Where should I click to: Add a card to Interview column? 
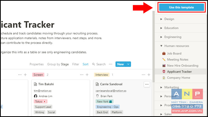[149, 75]
